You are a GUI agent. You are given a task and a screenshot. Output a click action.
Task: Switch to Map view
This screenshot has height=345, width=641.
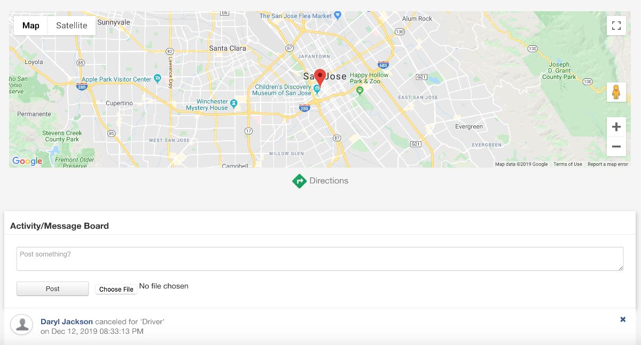pyautogui.click(x=31, y=26)
